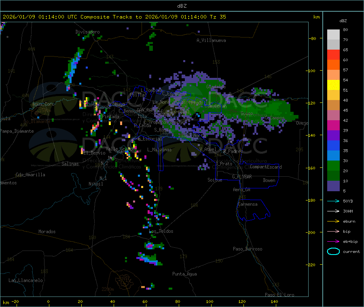Click the 'Paso_El_Loro' map label

[x=279, y=295]
